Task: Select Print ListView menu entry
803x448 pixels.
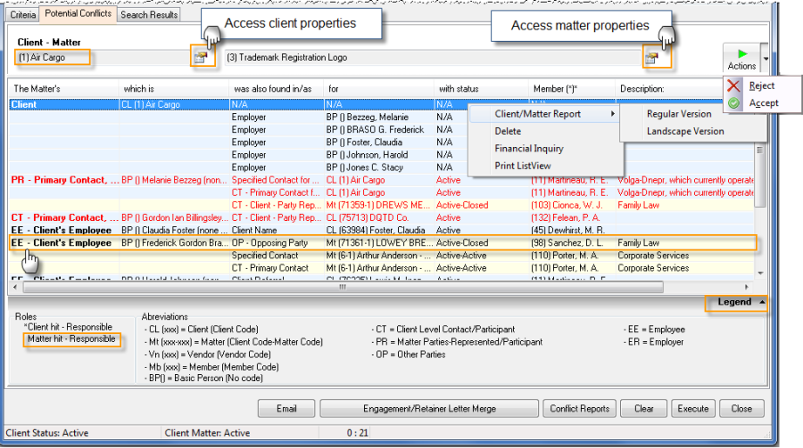Action: tap(522, 166)
